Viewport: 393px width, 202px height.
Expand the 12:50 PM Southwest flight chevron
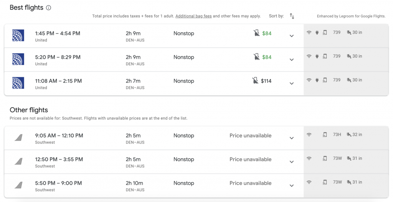click(x=292, y=162)
